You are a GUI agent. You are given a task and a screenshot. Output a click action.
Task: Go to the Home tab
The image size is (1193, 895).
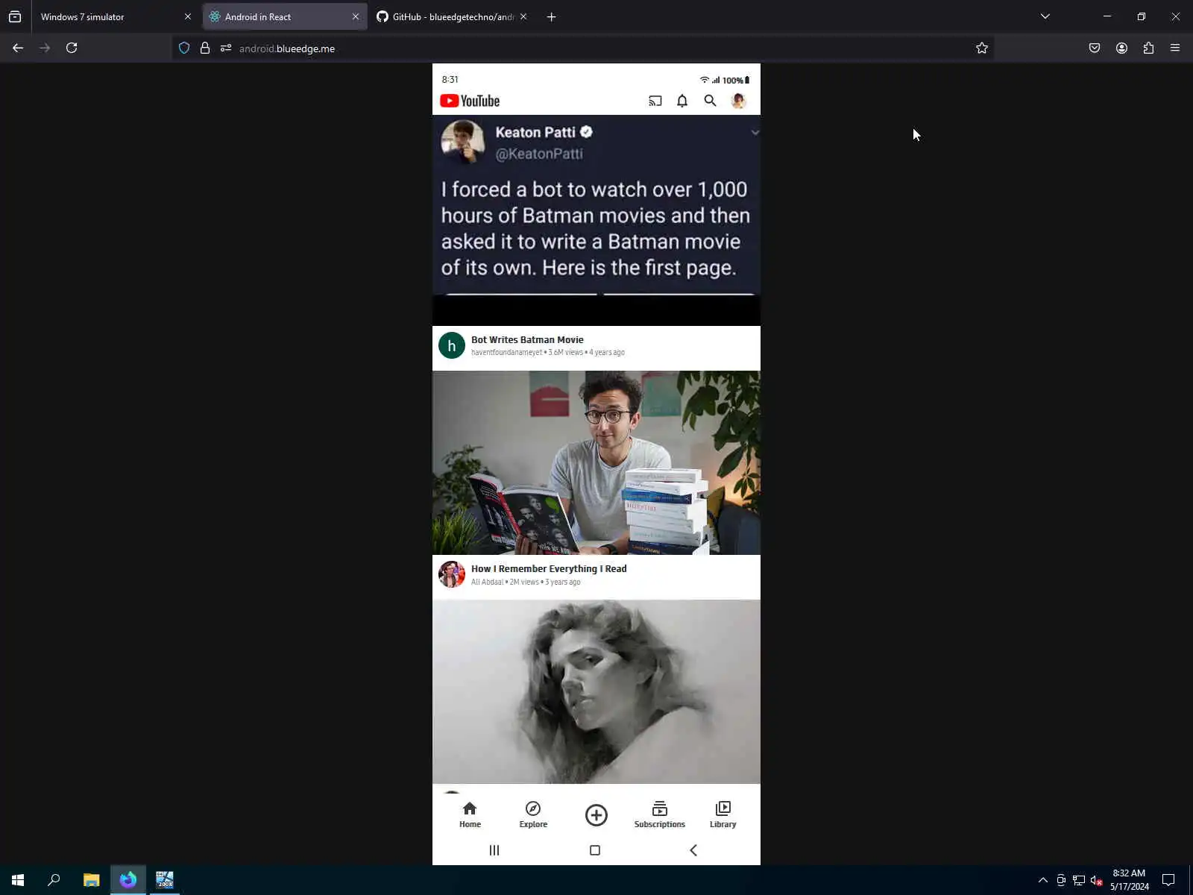(x=470, y=814)
